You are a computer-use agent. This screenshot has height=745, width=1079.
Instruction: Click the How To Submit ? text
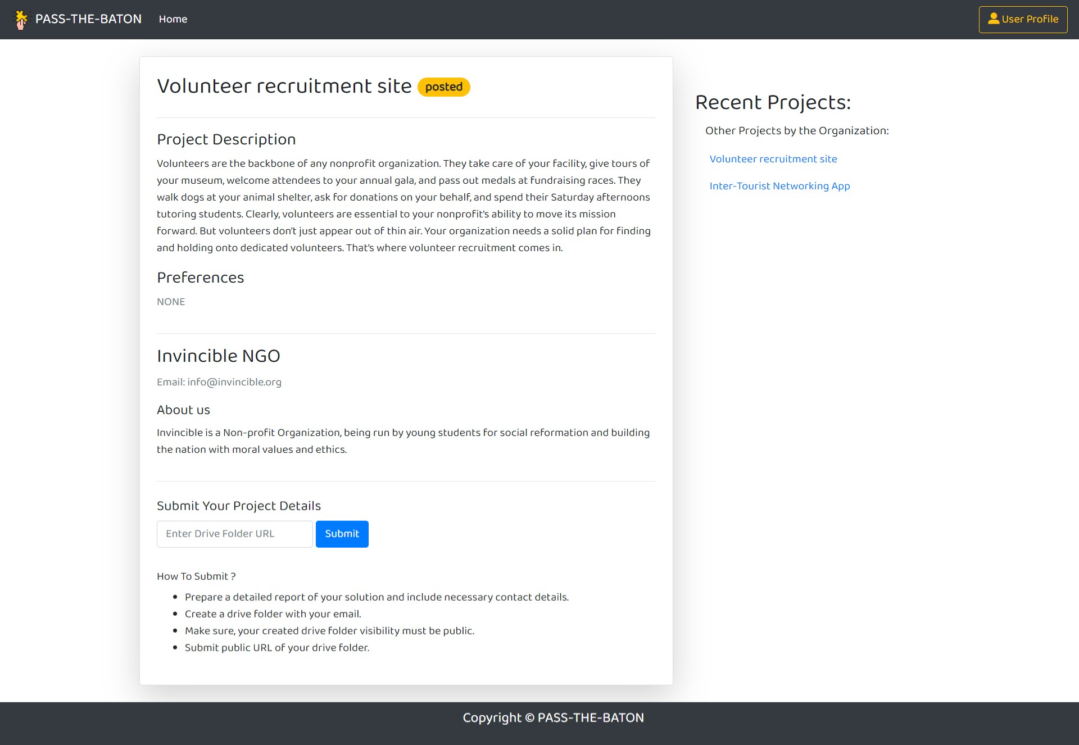click(196, 576)
